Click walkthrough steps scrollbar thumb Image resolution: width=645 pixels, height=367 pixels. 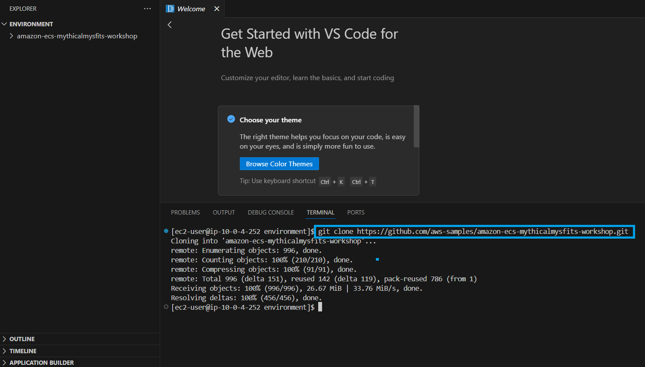(416, 126)
